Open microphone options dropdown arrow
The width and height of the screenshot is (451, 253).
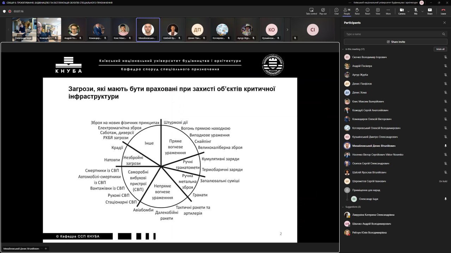click(x=422, y=11)
